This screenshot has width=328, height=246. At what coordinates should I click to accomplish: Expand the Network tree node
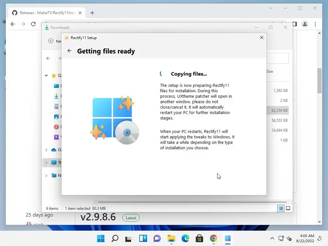click(46, 176)
